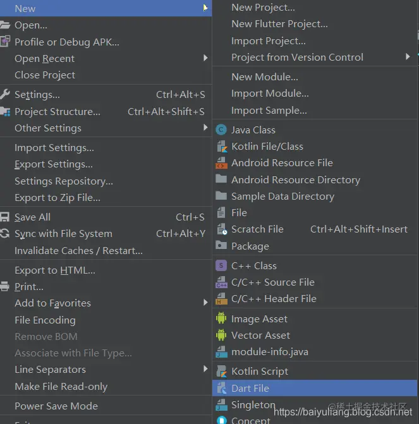This screenshot has width=419, height=424.
Task: Click the Sync with File System icon
Action: [4, 233]
